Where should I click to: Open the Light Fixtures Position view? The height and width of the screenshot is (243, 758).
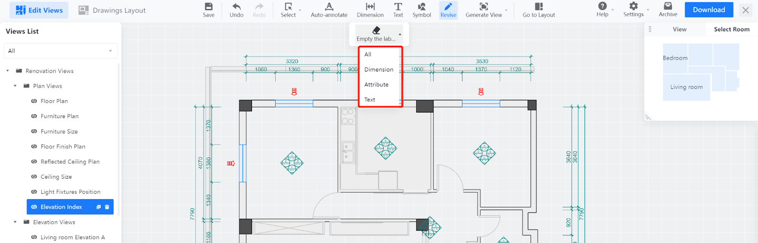(70, 192)
